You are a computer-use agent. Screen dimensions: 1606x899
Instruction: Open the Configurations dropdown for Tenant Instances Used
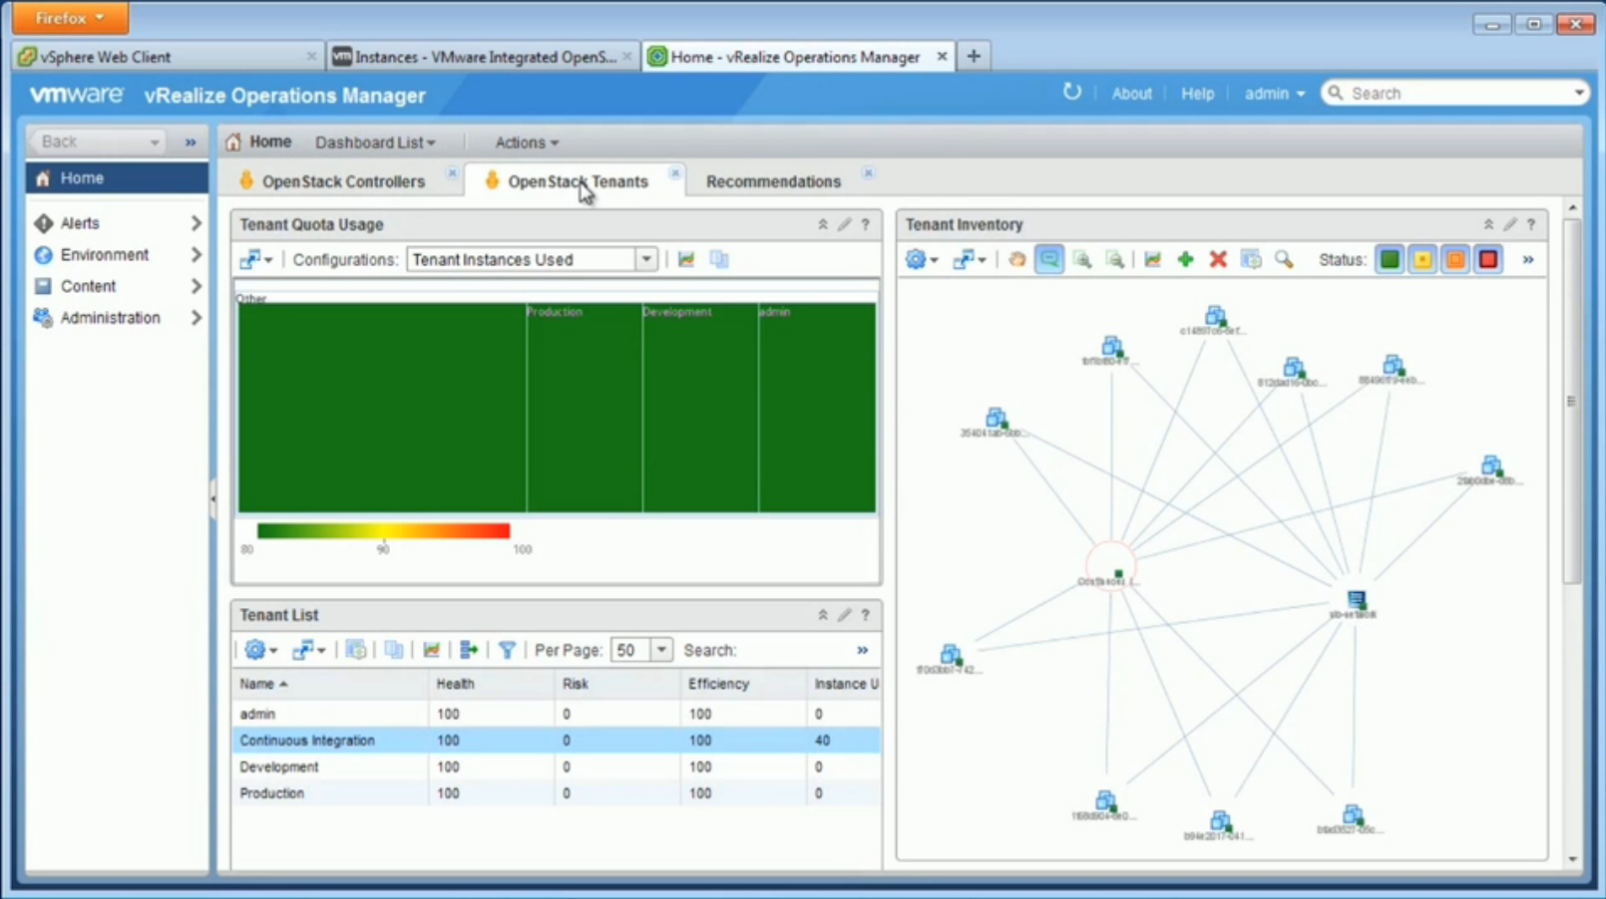[646, 260]
